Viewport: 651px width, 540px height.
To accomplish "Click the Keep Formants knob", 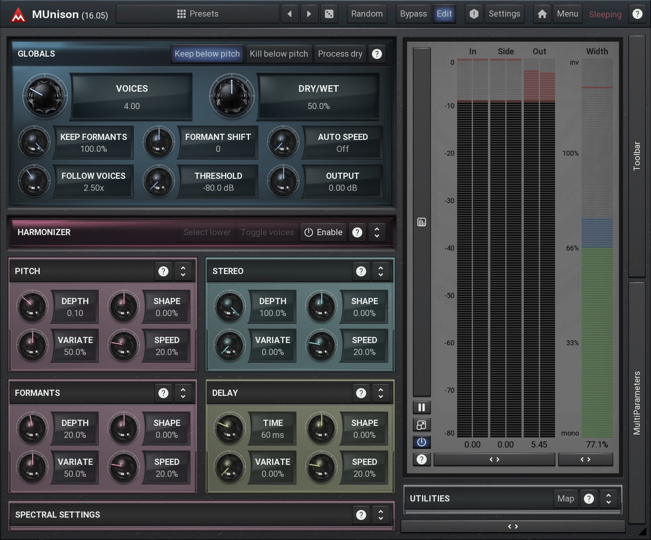I will click(x=34, y=142).
